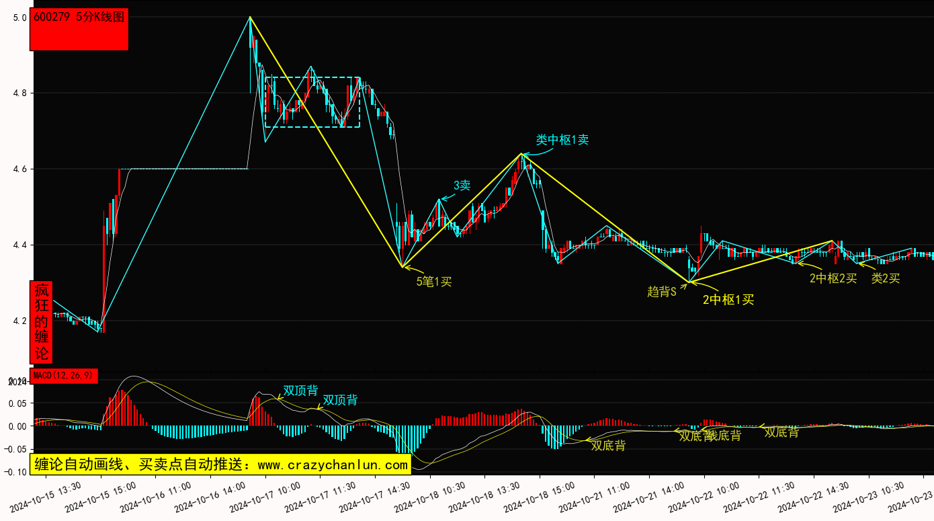Image resolution: width=934 pixels, height=521 pixels.
Task: Click the '5笔1买' buy annotation
Action: pos(434,282)
